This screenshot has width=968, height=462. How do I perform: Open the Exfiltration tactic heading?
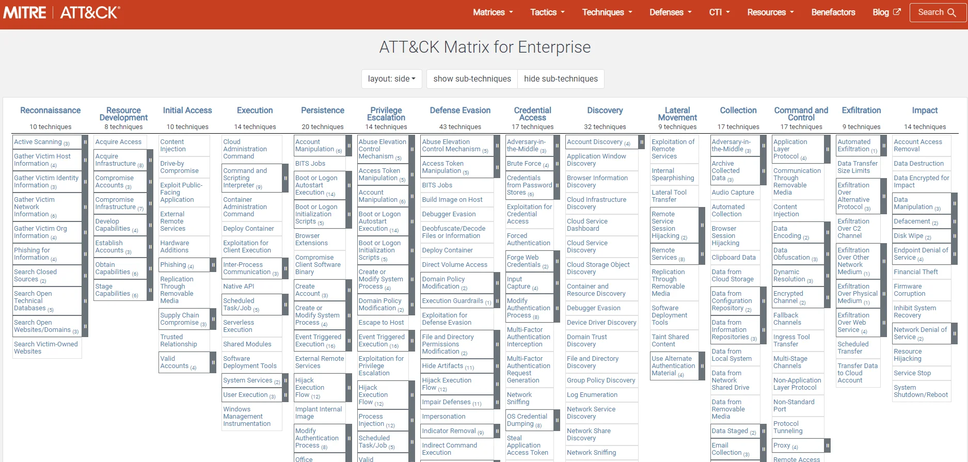point(861,110)
